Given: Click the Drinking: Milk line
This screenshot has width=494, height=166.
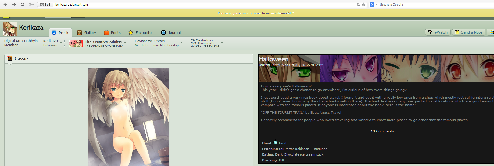Looking at the screenshot, I should click(x=273, y=160).
